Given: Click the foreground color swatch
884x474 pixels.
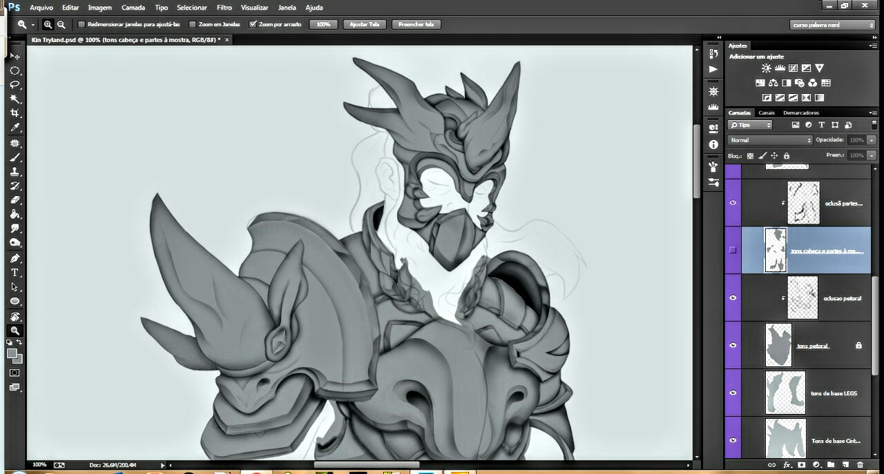Looking at the screenshot, I should 12,353.
